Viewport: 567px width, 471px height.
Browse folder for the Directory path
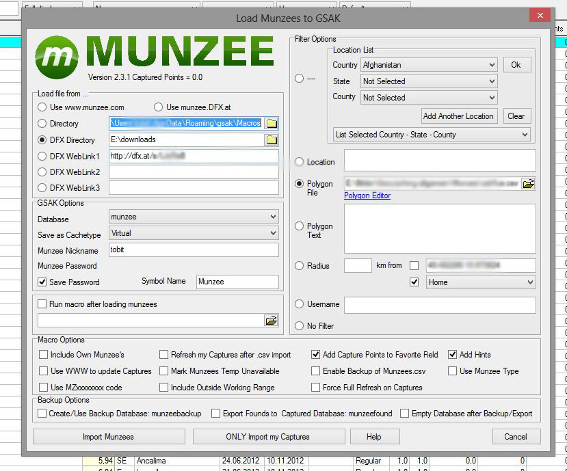coord(272,124)
